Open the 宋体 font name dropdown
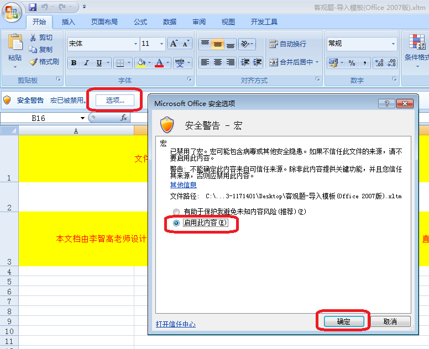This screenshot has height=349, width=429. (135, 44)
